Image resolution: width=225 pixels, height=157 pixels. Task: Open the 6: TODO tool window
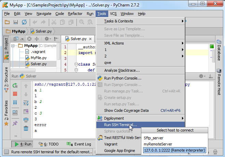48,144
